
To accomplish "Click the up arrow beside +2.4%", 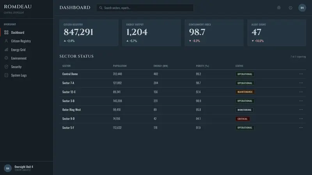I will tap(65, 41).
